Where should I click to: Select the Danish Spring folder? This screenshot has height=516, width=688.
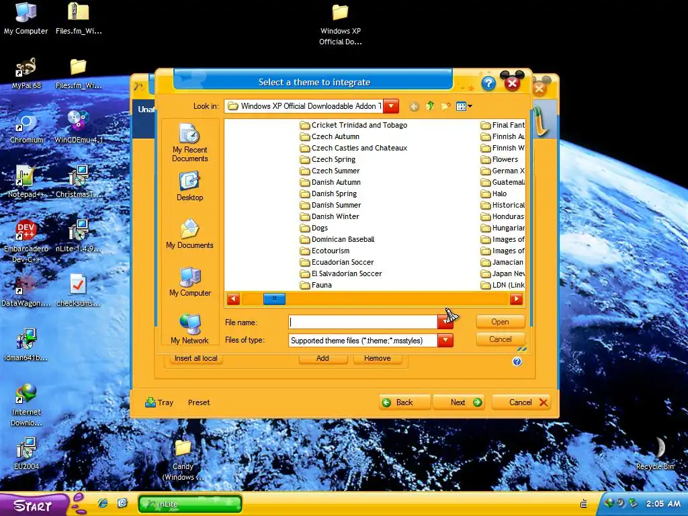click(329, 193)
